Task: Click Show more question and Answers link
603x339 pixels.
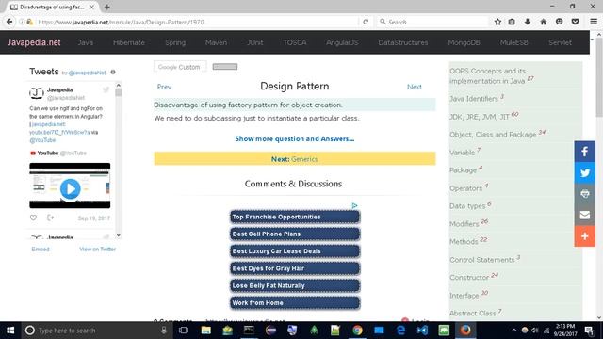Action: click(x=295, y=138)
